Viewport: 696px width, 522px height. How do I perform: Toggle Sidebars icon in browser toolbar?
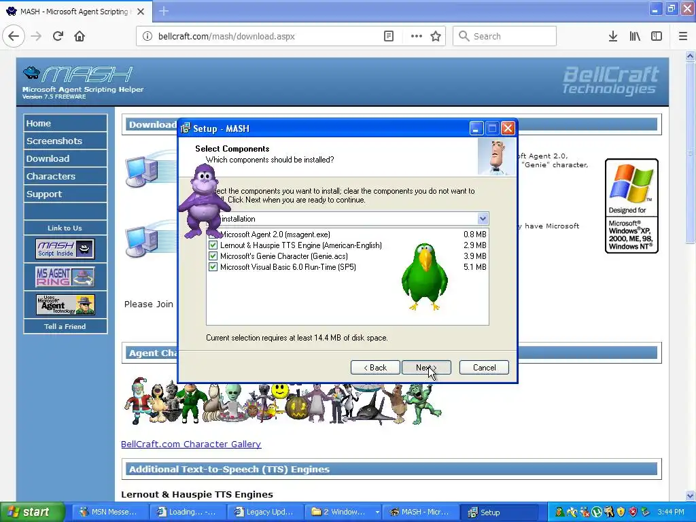point(657,36)
